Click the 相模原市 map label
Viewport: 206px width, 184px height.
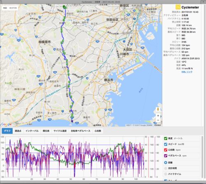(x=44, y=42)
